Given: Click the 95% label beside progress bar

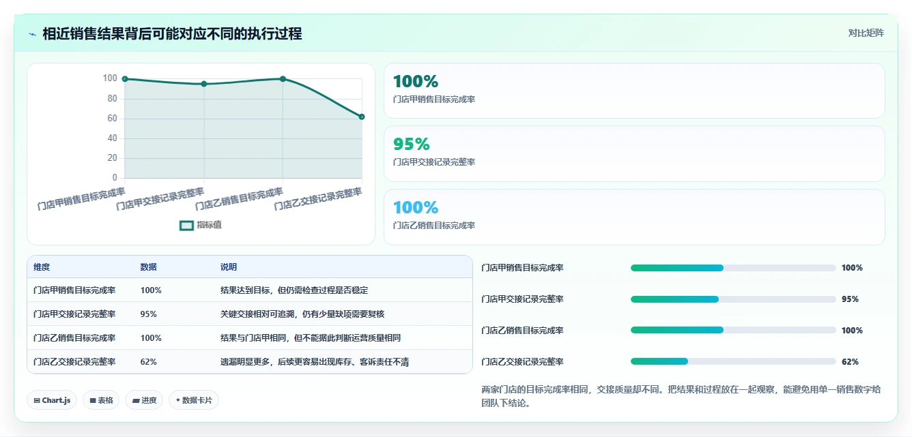Looking at the screenshot, I should pos(850,299).
